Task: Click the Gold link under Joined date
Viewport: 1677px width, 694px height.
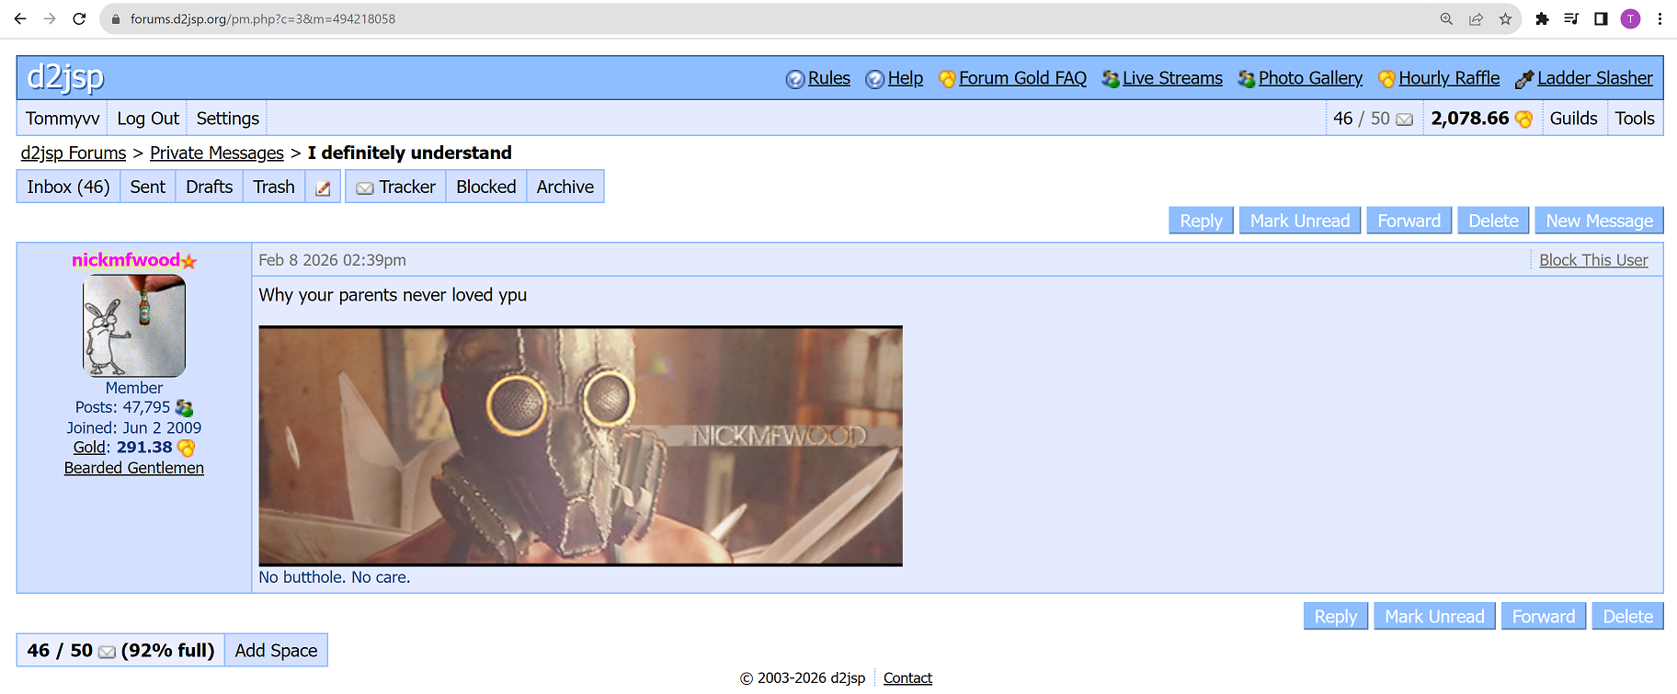Action: (89, 448)
